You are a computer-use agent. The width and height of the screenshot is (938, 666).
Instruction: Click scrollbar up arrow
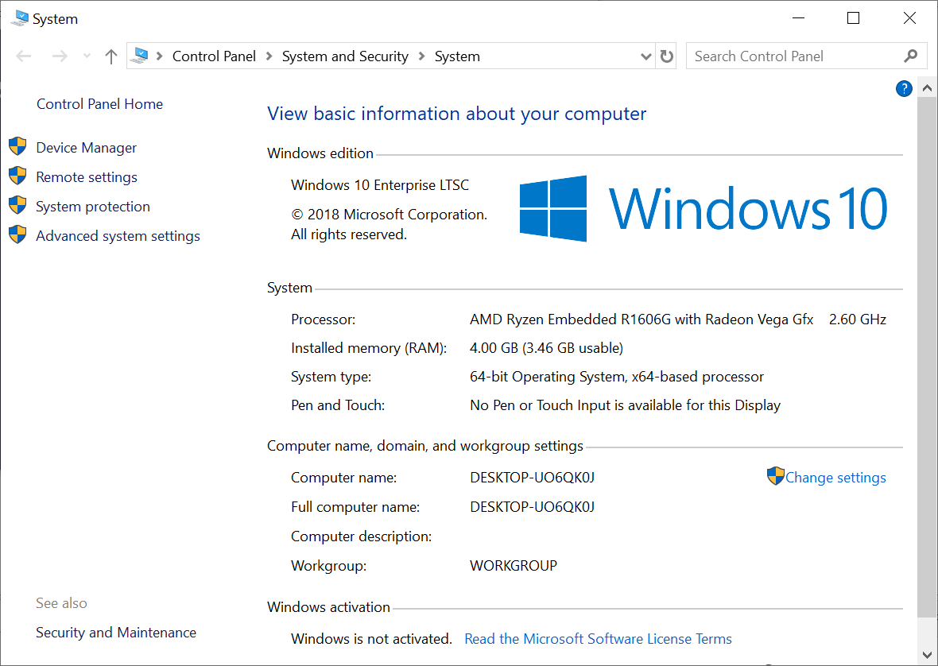pyautogui.click(x=927, y=88)
